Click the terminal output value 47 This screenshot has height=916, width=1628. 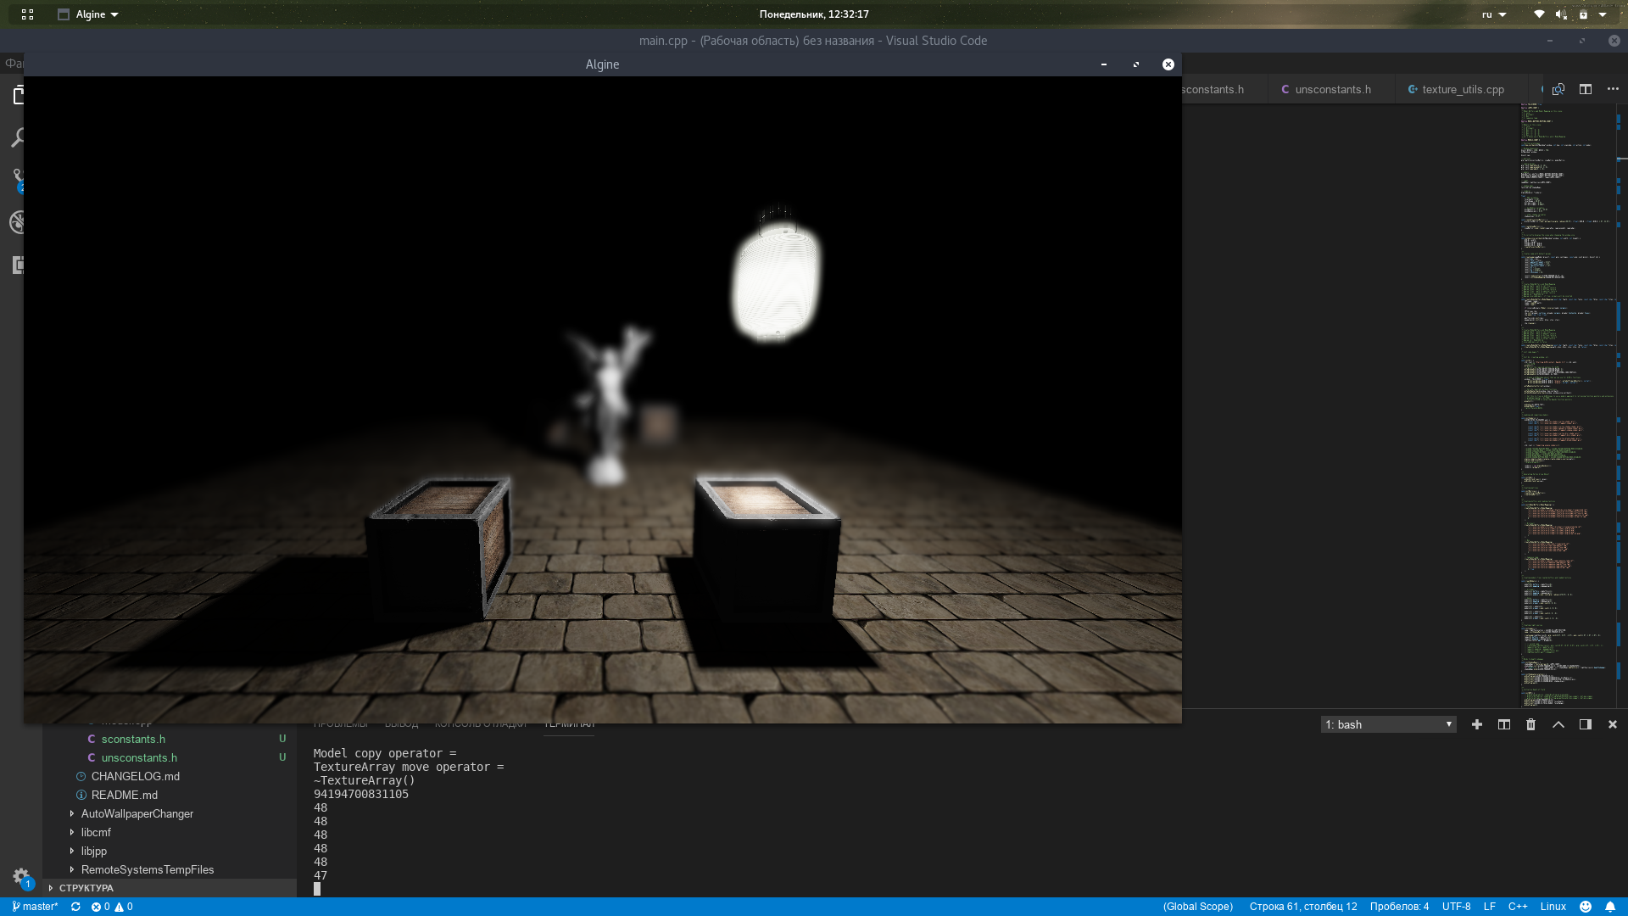(321, 875)
